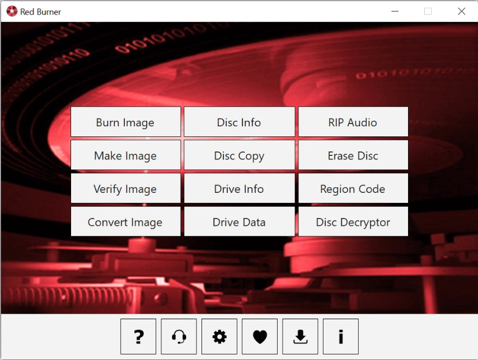Close the Red Burner window

point(461,11)
